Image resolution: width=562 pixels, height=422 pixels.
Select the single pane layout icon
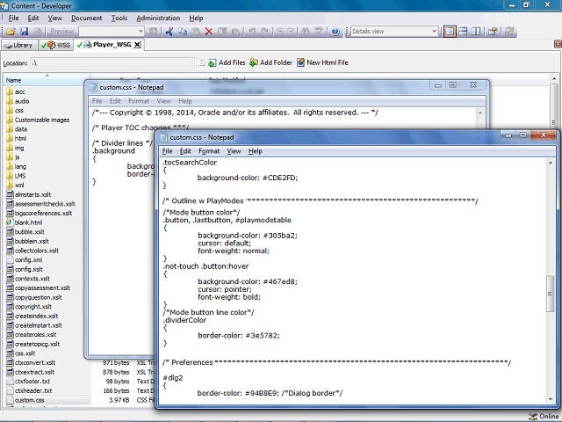click(450, 32)
